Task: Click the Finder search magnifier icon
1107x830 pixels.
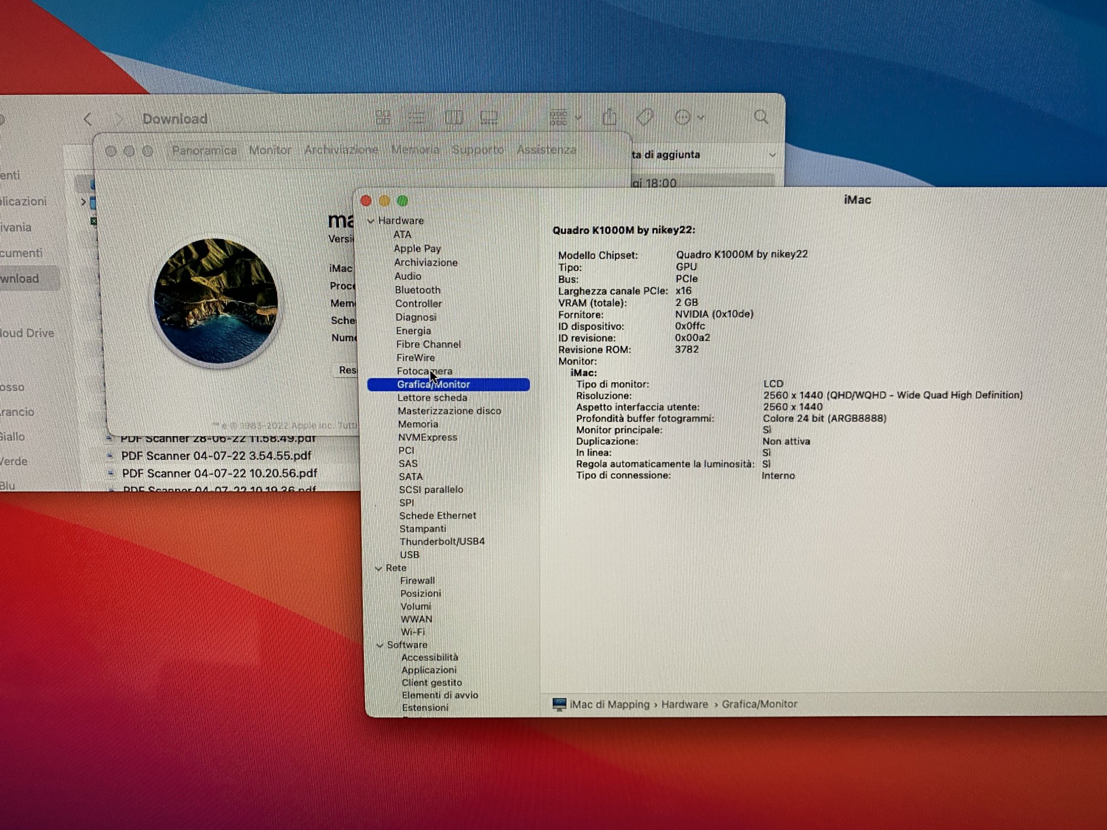Action: click(761, 117)
